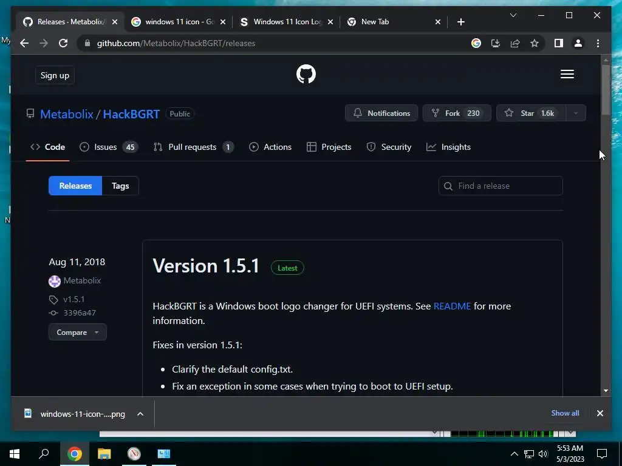The width and height of the screenshot is (622, 466).
Task: Open Windows Start menu
Action: click(15, 454)
